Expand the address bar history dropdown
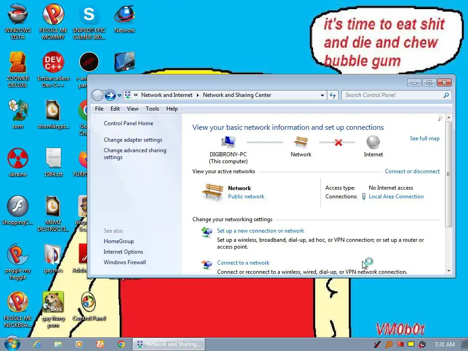The image size is (468, 351). [322, 95]
